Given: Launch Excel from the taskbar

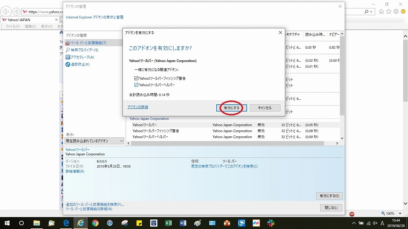Looking at the screenshot, I should [168, 223].
